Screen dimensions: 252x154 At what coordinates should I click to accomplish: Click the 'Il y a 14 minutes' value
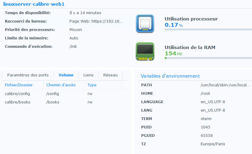85,13
